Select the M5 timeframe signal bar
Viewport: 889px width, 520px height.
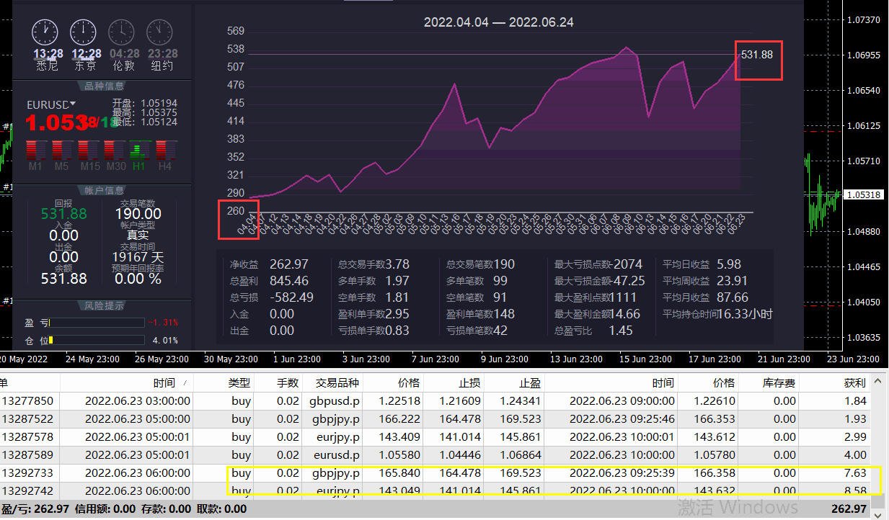coord(61,150)
